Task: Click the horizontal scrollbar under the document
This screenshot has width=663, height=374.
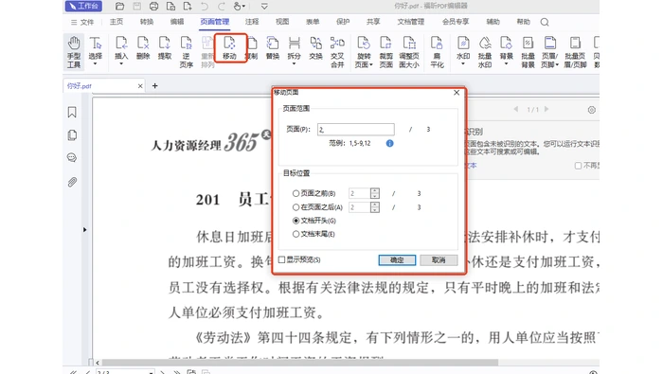Action: tap(300, 363)
